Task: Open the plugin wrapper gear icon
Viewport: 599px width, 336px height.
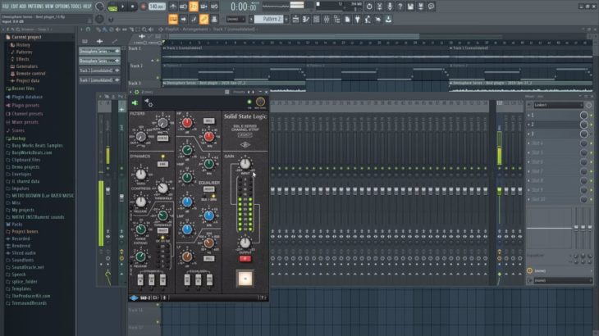Action: tap(137, 92)
